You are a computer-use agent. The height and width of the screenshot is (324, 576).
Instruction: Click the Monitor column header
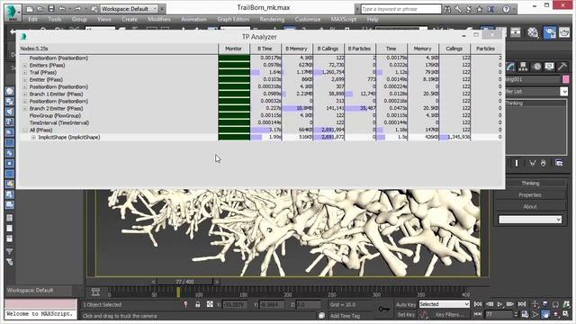point(234,49)
